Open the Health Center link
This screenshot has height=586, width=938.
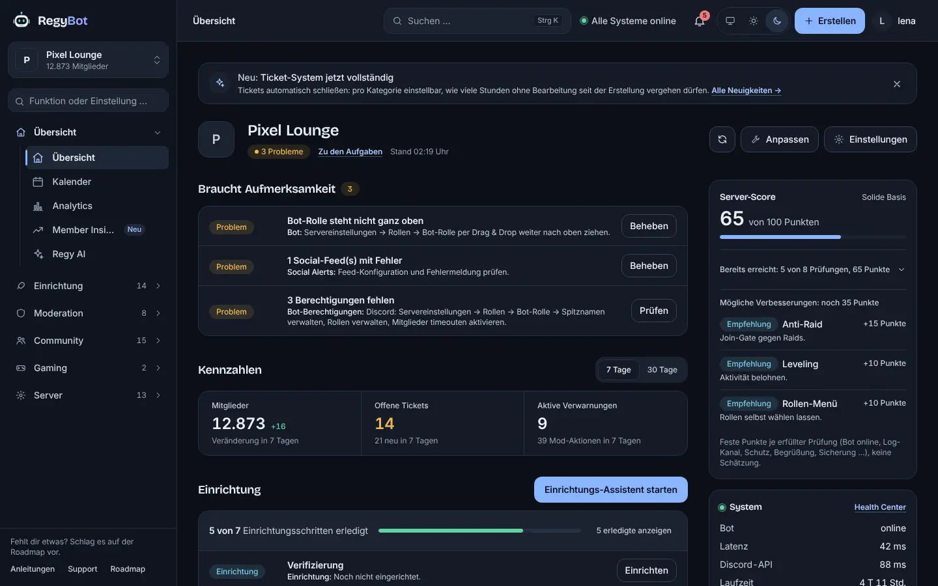tap(880, 507)
